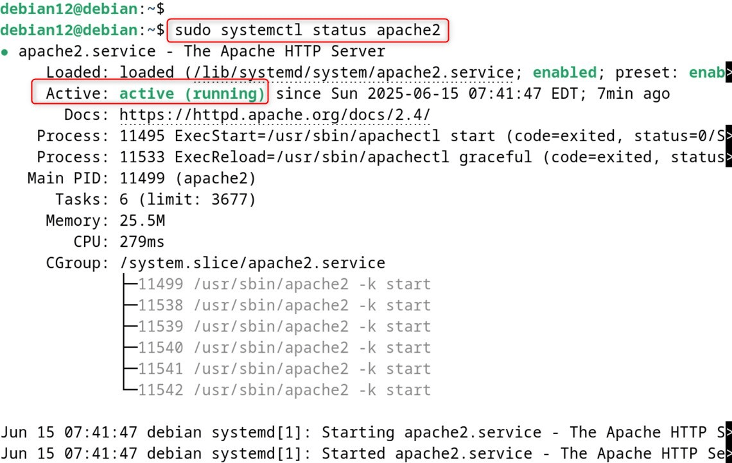Viewport: 732px width, 463px height.
Task: Click process row 11540 /usr/sbin/apache2
Action: [284, 348]
